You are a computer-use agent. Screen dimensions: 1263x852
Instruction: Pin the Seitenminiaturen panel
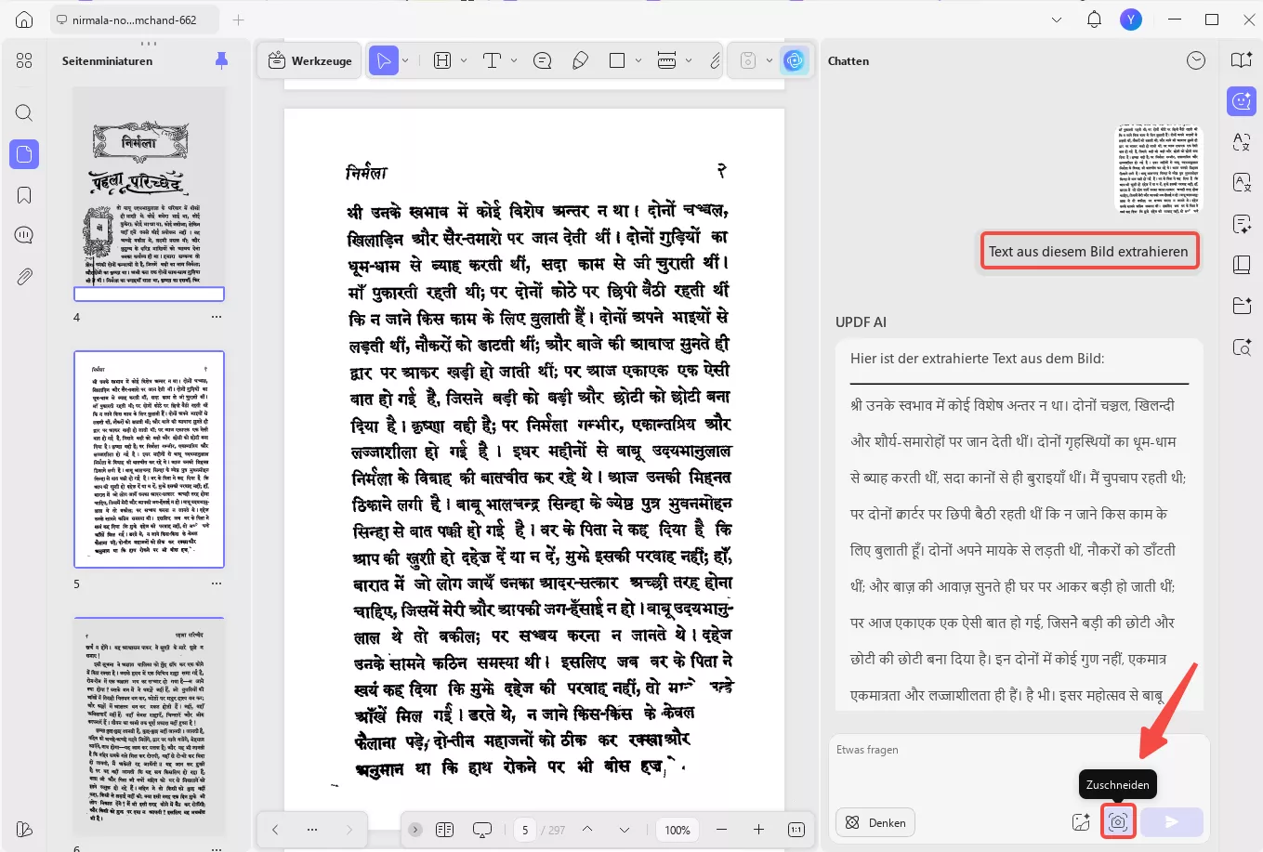point(221,60)
